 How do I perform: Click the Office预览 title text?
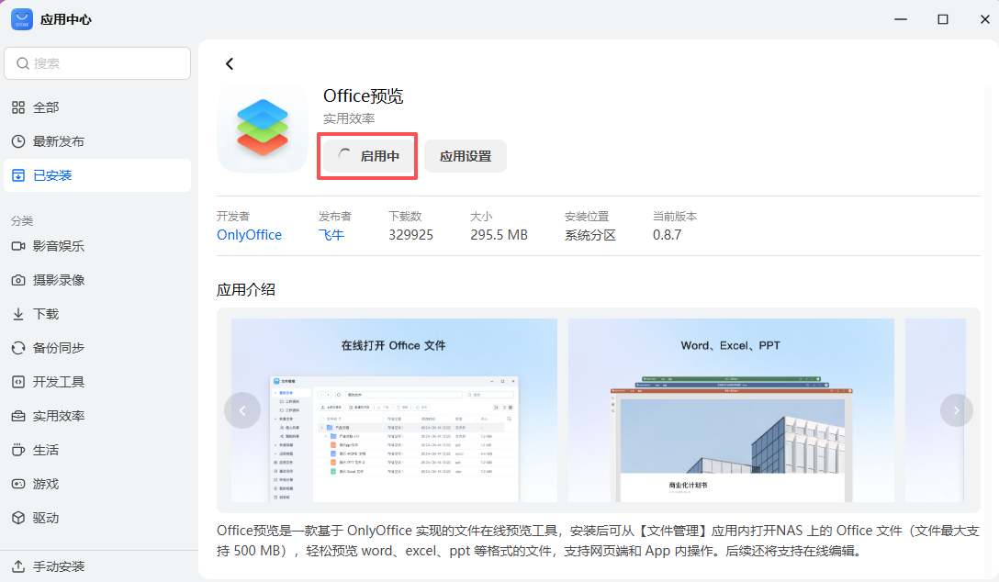tap(364, 96)
